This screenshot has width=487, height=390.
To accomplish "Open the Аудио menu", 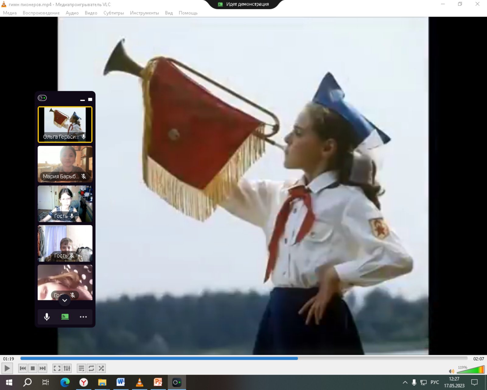I will click(72, 13).
